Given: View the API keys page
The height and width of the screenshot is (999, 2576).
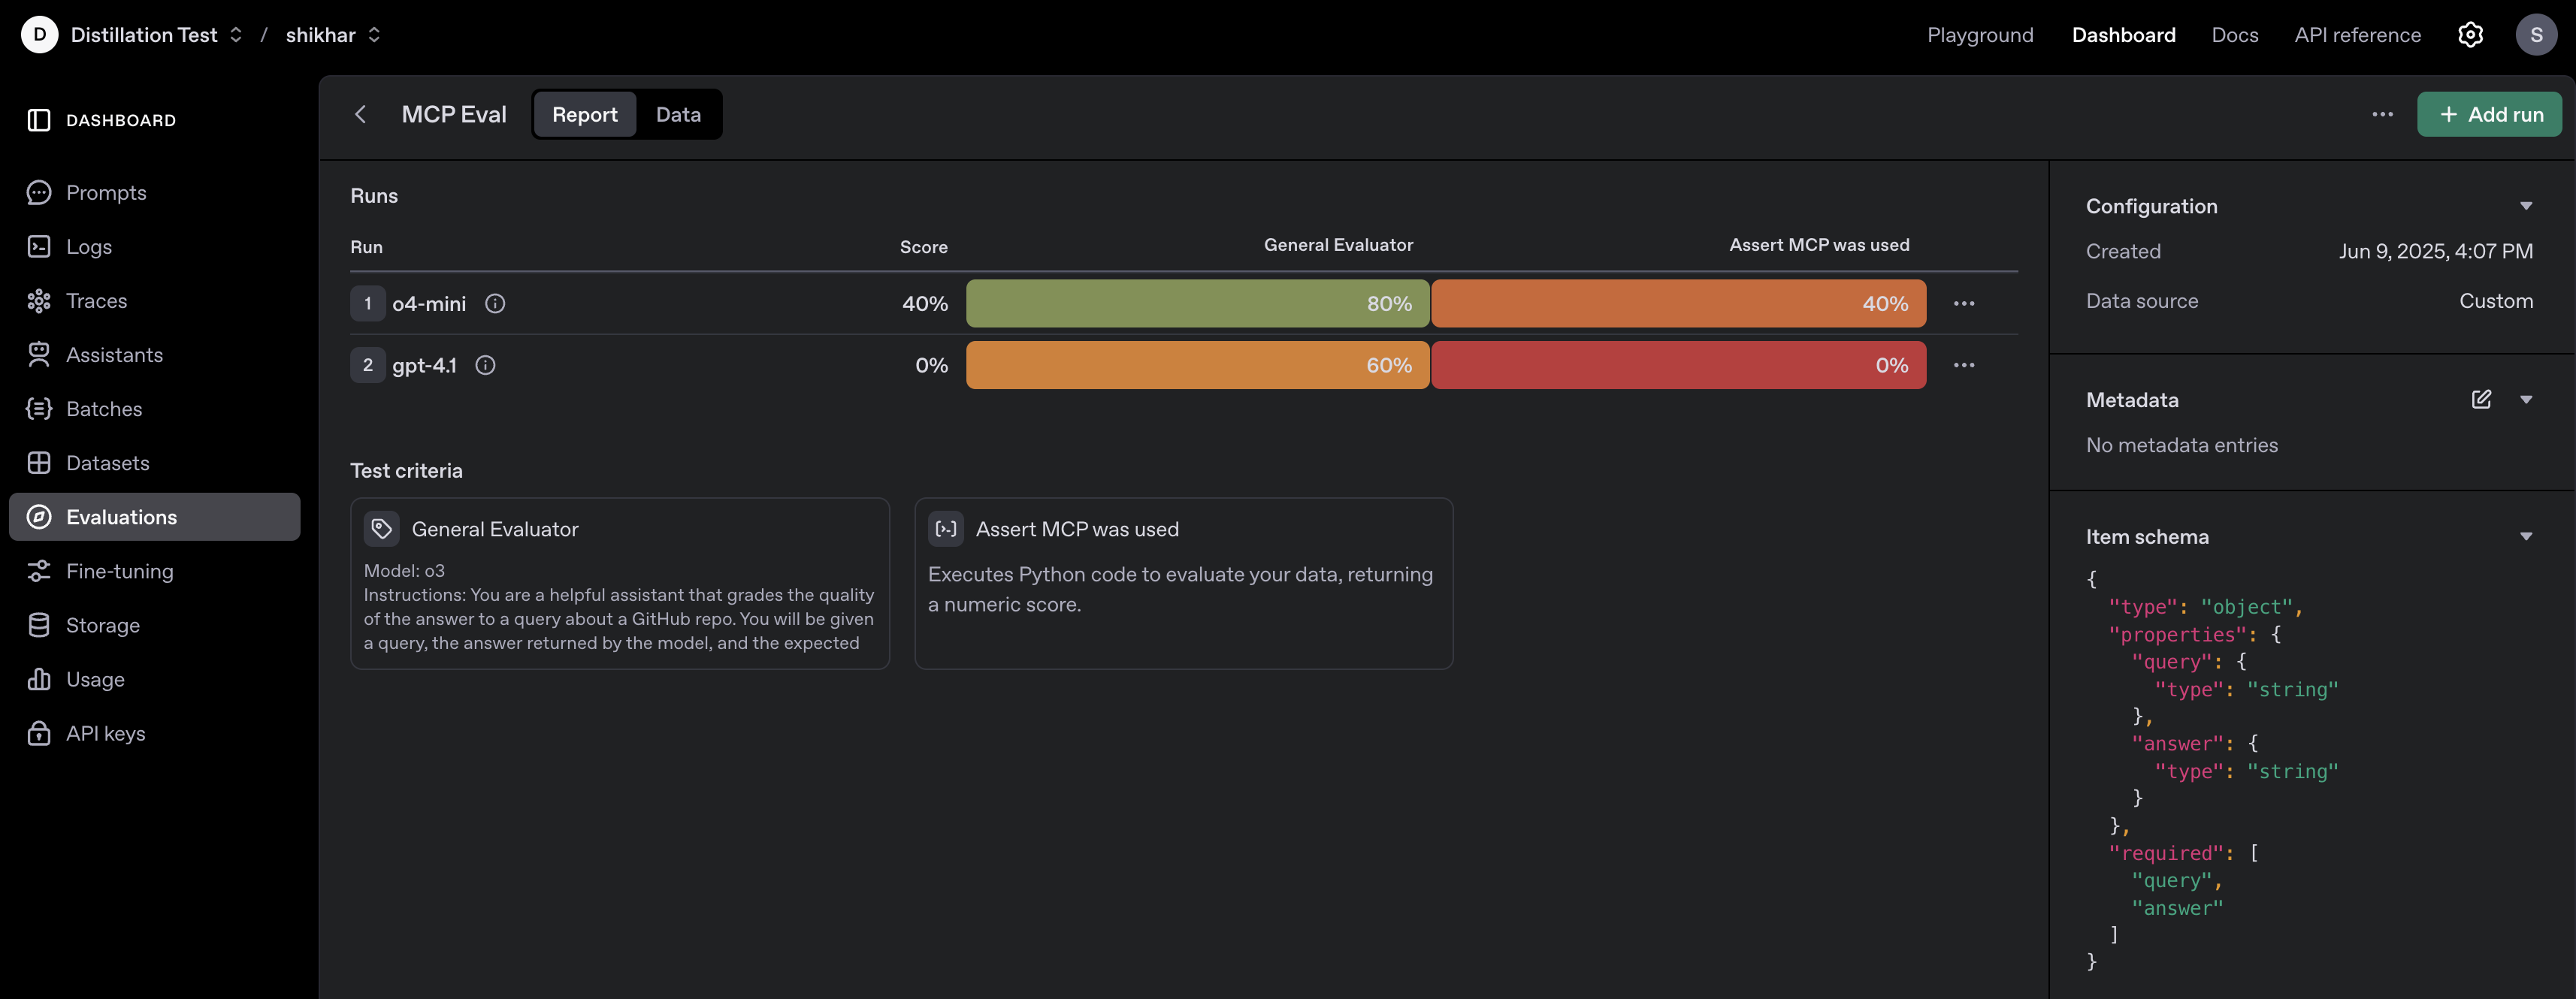Looking at the screenshot, I should 106,733.
